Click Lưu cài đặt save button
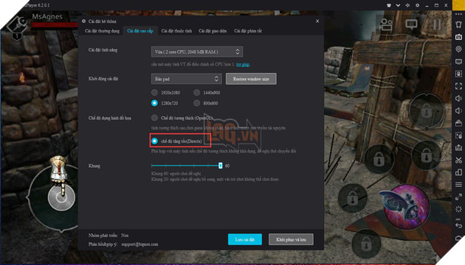Screen dimensions: 465x265 click(x=245, y=239)
